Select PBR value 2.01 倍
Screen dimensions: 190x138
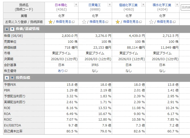click(x=139, y=90)
